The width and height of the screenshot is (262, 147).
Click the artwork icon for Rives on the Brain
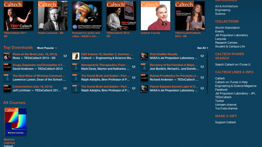(x=7, y=56)
